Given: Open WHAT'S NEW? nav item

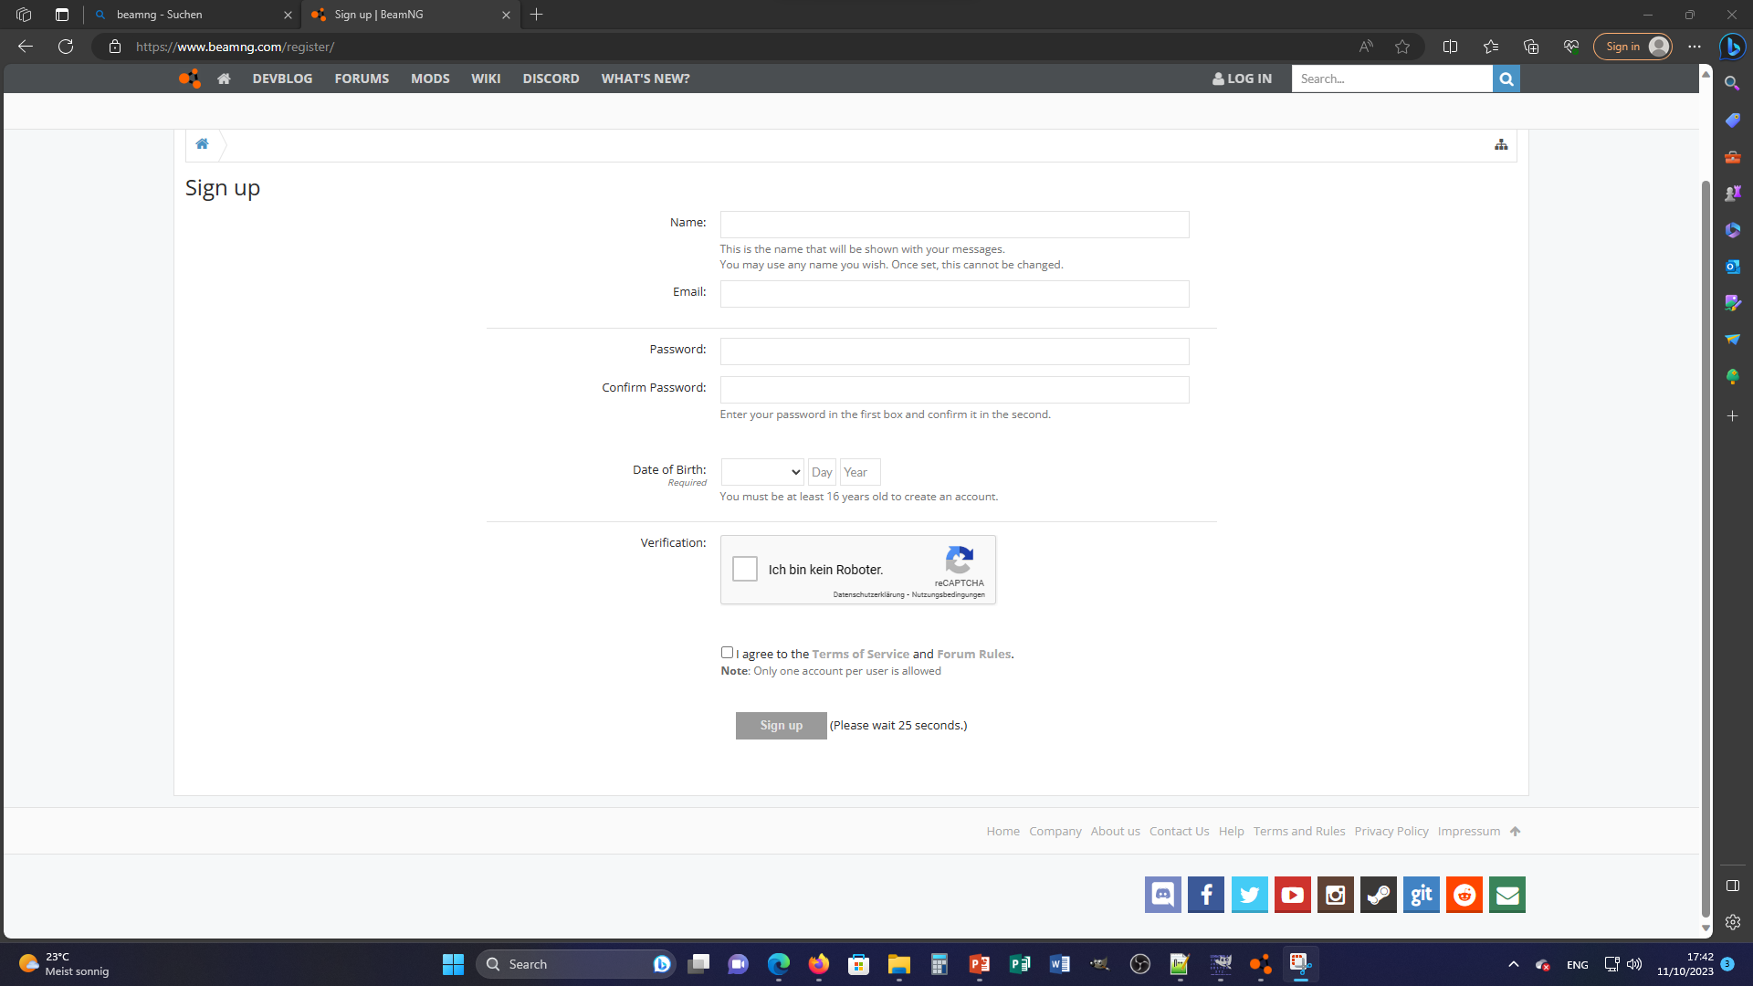Looking at the screenshot, I should [x=646, y=79].
